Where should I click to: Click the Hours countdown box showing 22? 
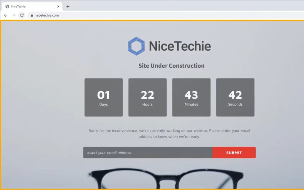[x=147, y=97]
